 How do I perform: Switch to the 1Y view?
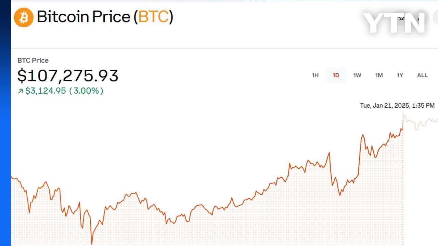click(400, 75)
